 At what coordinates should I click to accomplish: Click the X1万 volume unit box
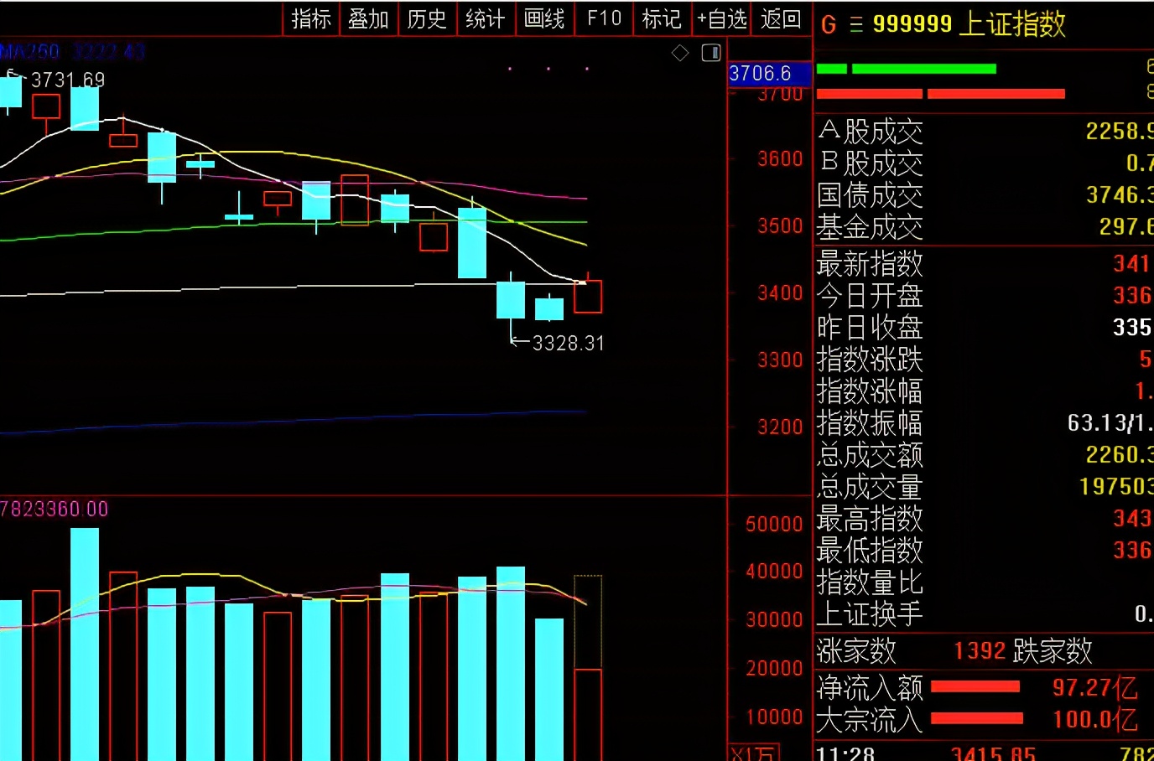click(x=753, y=753)
